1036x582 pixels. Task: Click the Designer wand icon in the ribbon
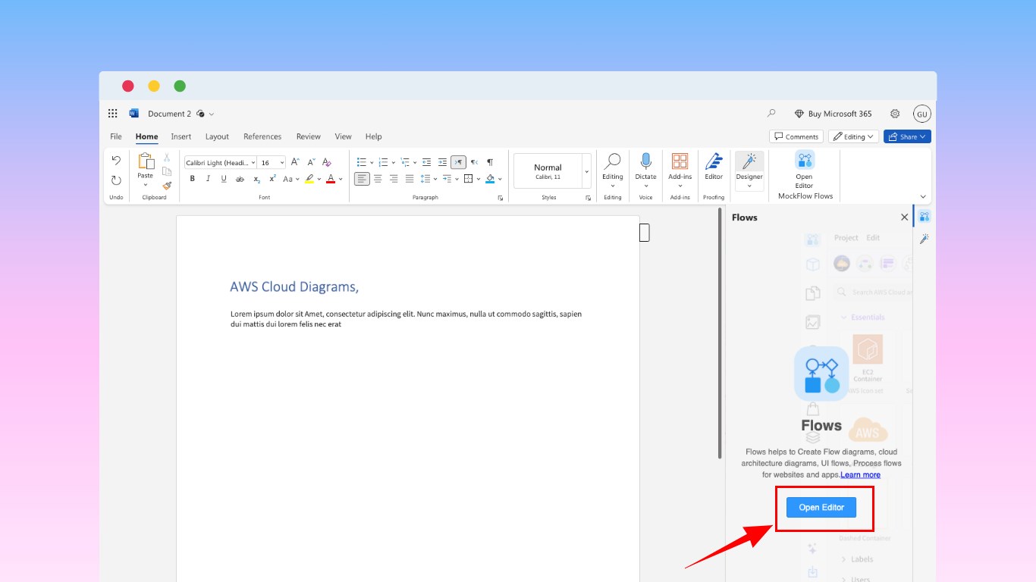pyautogui.click(x=749, y=161)
